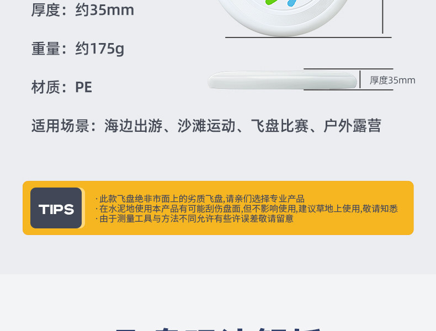436x331 pixels.
Task: Click the vertical dimension line beside the disc
Action: click(x=382, y=17)
